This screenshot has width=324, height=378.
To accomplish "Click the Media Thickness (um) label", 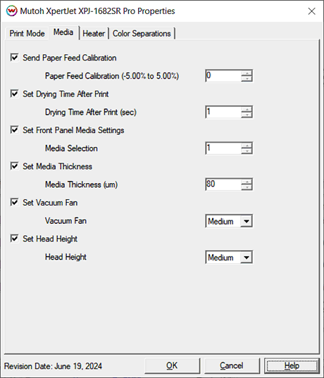I will tap(81, 184).
